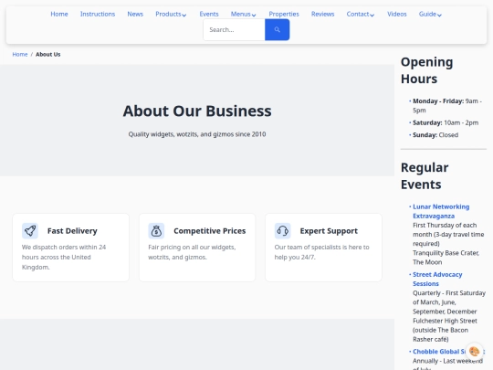Click the blue search magnifier button
This screenshot has width=493, height=370.
click(x=277, y=29)
